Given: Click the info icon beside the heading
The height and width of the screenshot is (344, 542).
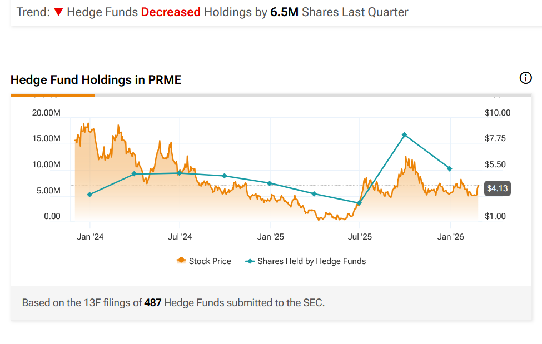Looking at the screenshot, I should (x=525, y=78).
